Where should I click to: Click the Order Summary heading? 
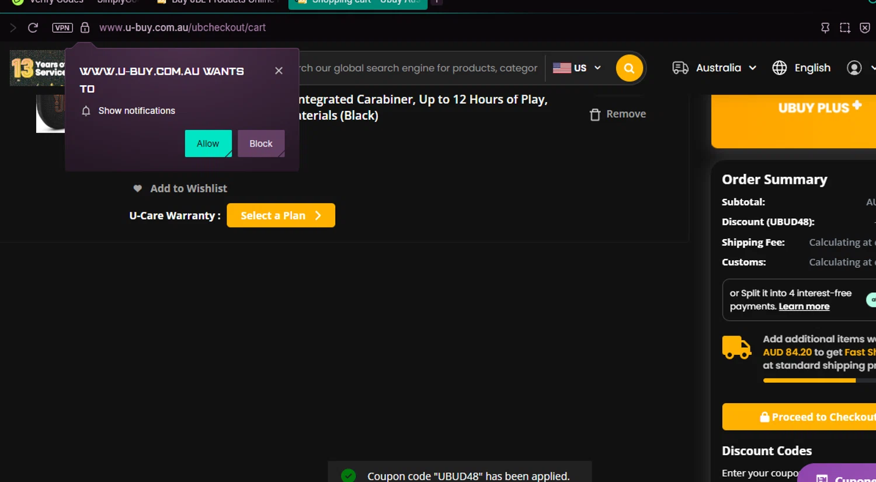[774, 179]
